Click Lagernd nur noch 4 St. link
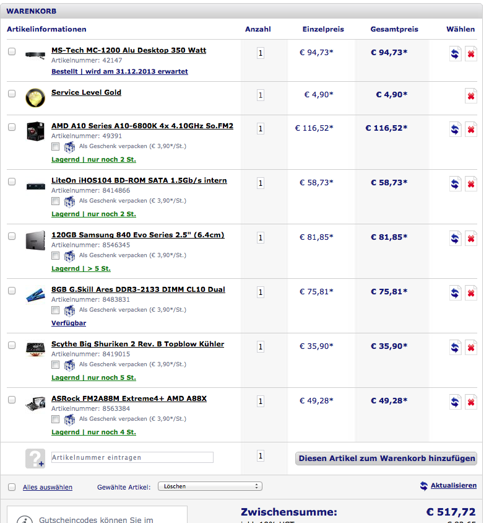 (x=93, y=433)
